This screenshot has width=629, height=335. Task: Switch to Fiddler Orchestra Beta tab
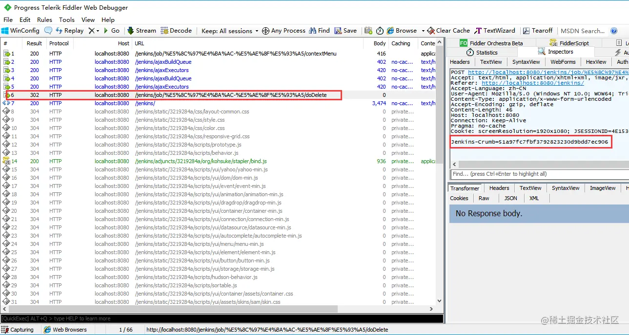coord(491,43)
